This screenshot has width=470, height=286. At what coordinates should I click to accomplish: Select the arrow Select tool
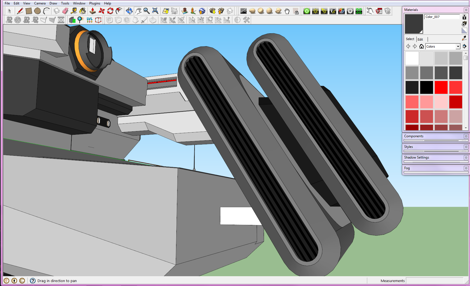coord(10,11)
